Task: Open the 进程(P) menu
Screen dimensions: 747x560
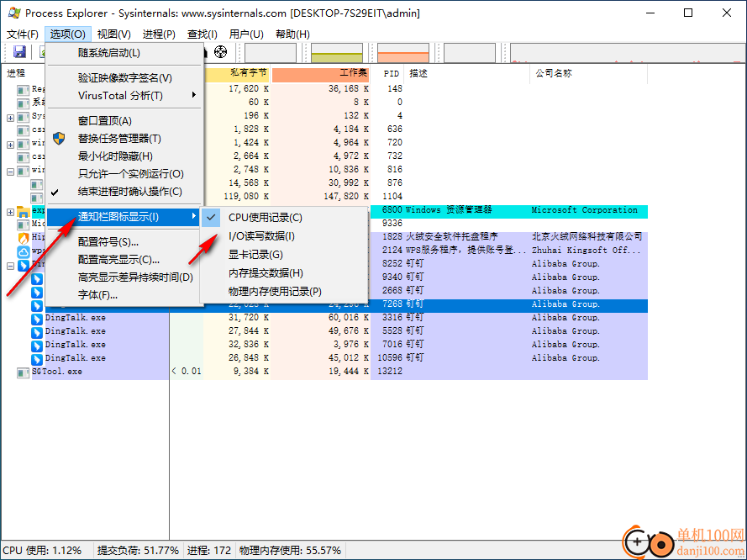Action: click(159, 34)
